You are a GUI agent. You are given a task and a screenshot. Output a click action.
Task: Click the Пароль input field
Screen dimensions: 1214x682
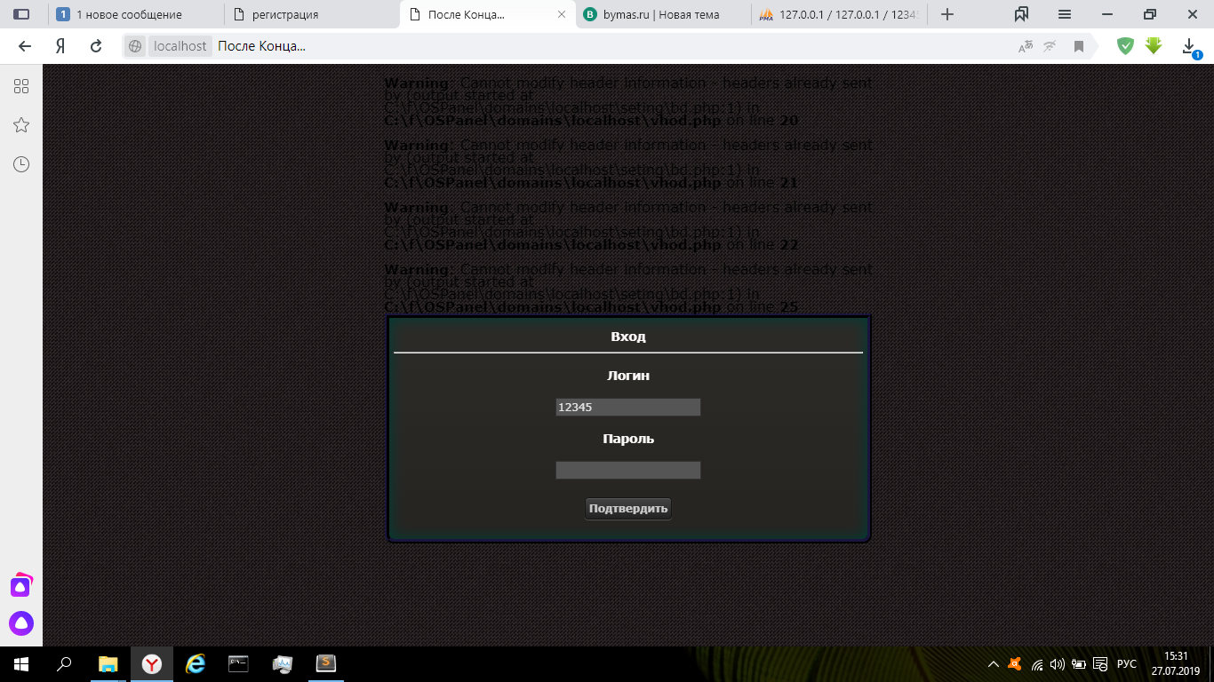[x=627, y=470]
